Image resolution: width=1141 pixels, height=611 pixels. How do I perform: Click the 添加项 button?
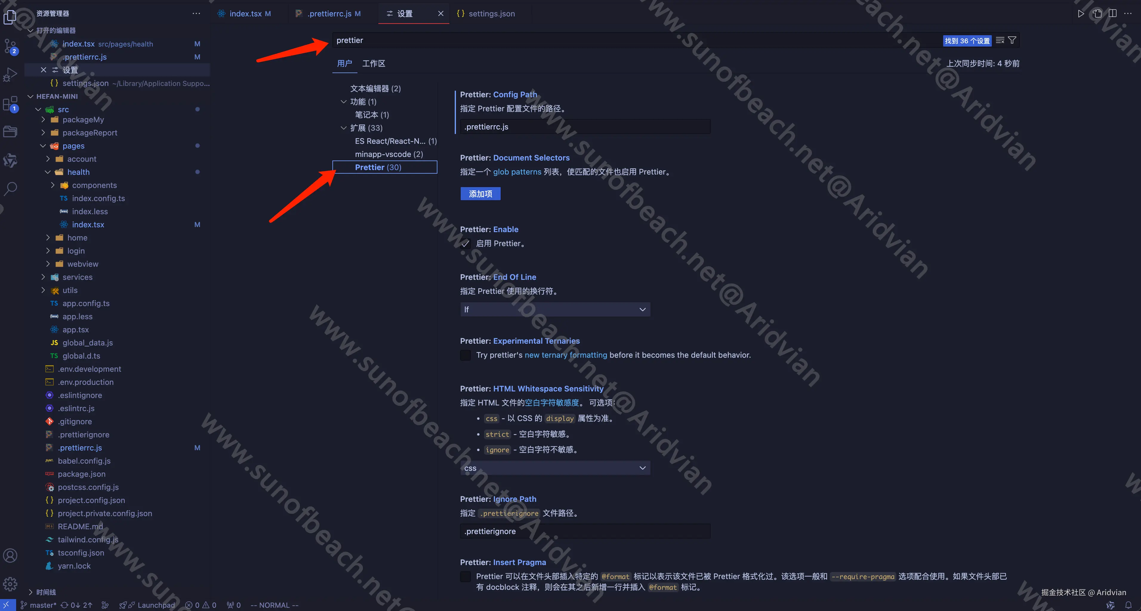pyautogui.click(x=480, y=194)
